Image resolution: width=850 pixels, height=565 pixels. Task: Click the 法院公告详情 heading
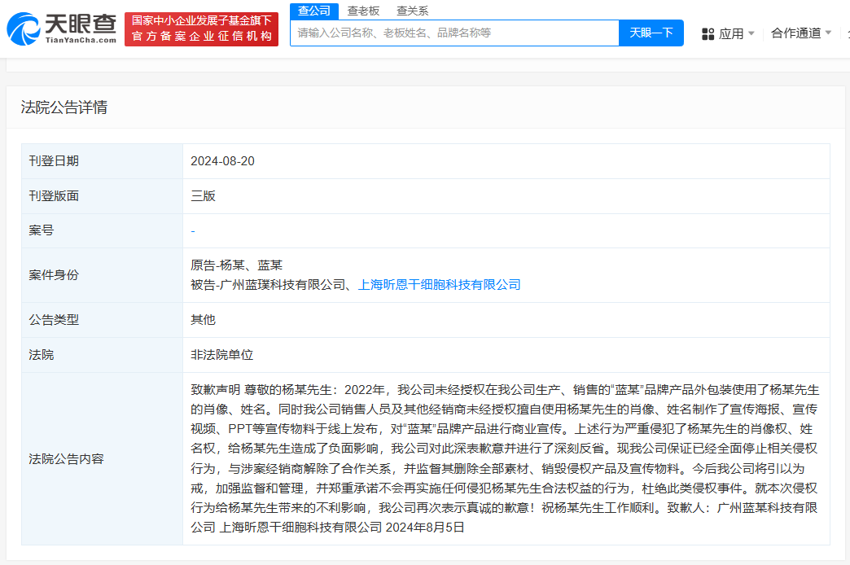coord(64,107)
